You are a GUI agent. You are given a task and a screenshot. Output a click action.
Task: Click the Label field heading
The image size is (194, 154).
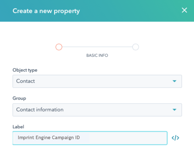18,127
